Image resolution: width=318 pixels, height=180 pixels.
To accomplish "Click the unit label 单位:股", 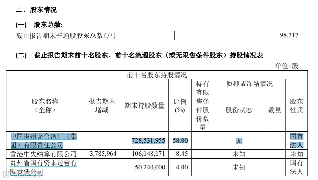I will pyautogui.click(x=287, y=66).
